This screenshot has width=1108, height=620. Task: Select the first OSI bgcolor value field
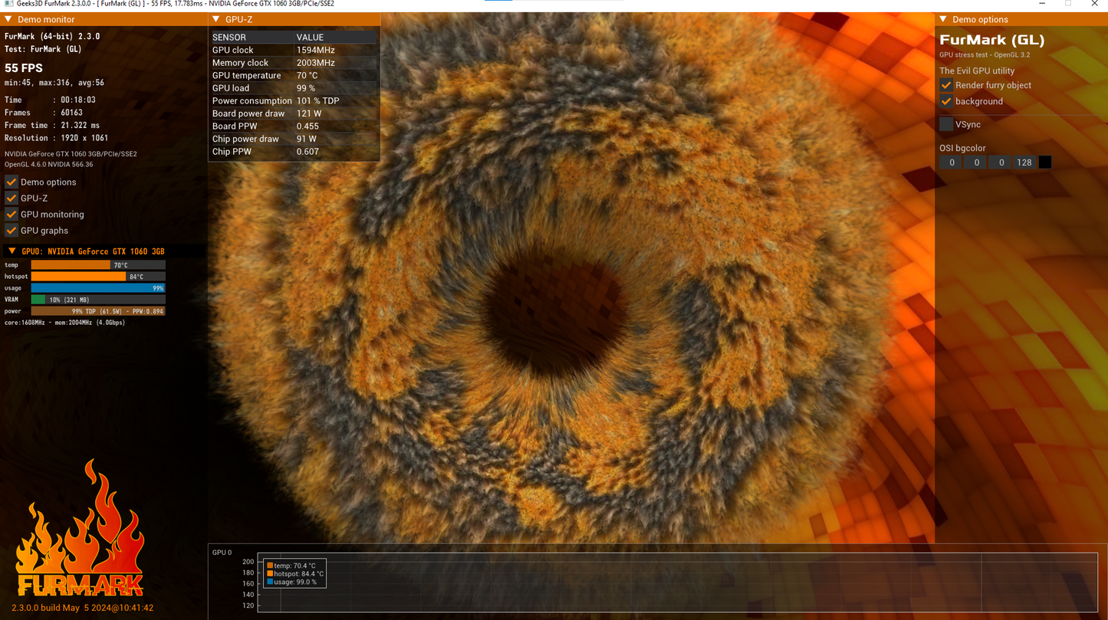click(952, 162)
